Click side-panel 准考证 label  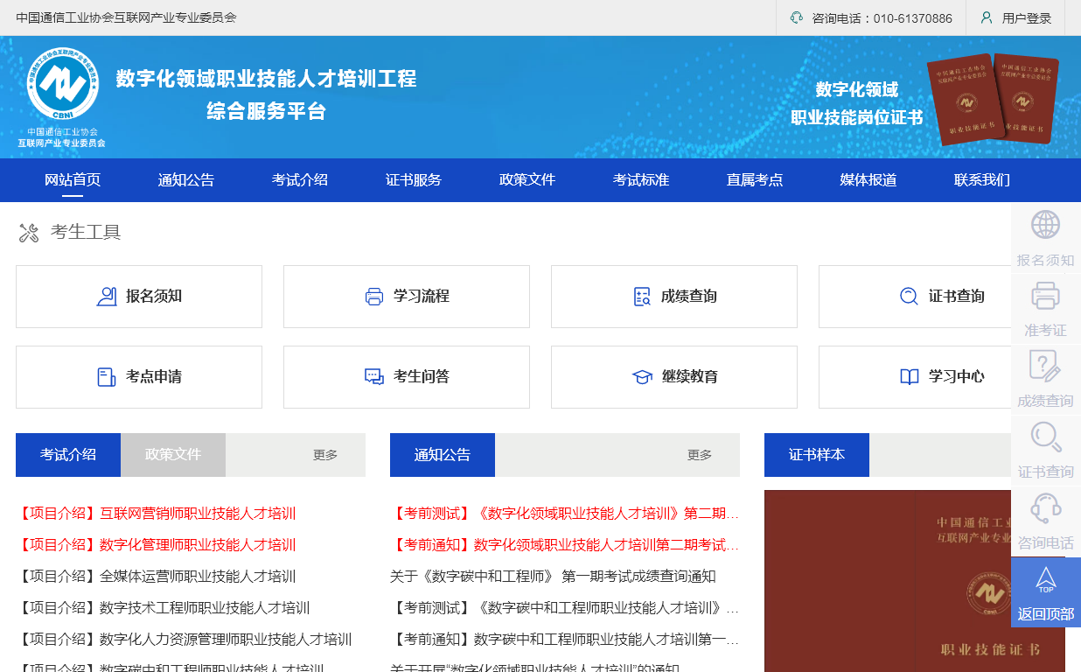pos(1045,331)
